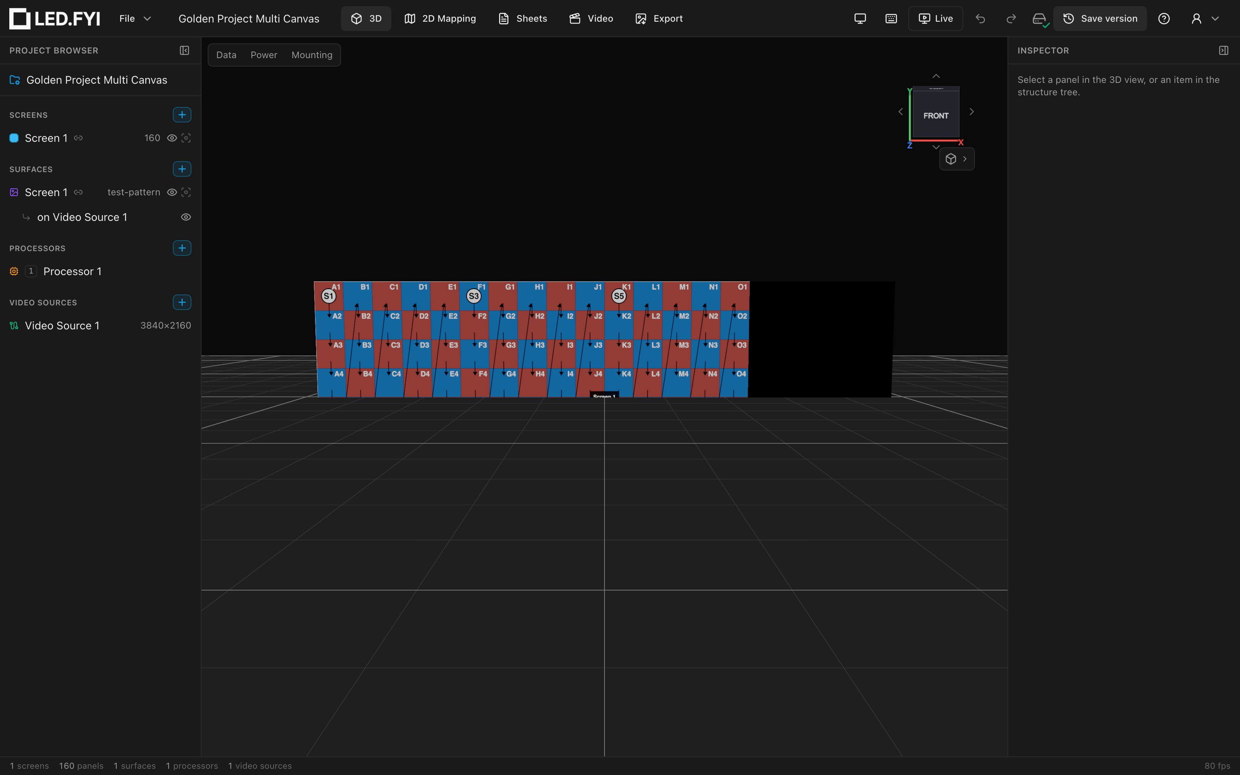This screenshot has height=775, width=1240.
Task: Toggle visibility of Screen 1 in Screens
Action: [172, 138]
